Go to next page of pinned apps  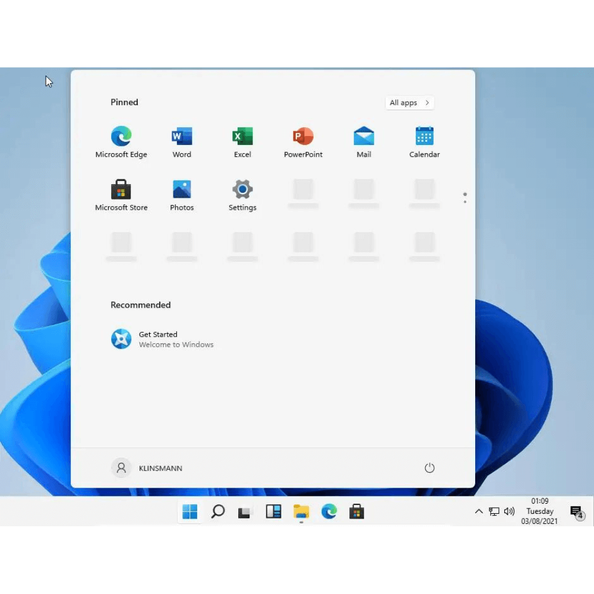click(x=465, y=202)
